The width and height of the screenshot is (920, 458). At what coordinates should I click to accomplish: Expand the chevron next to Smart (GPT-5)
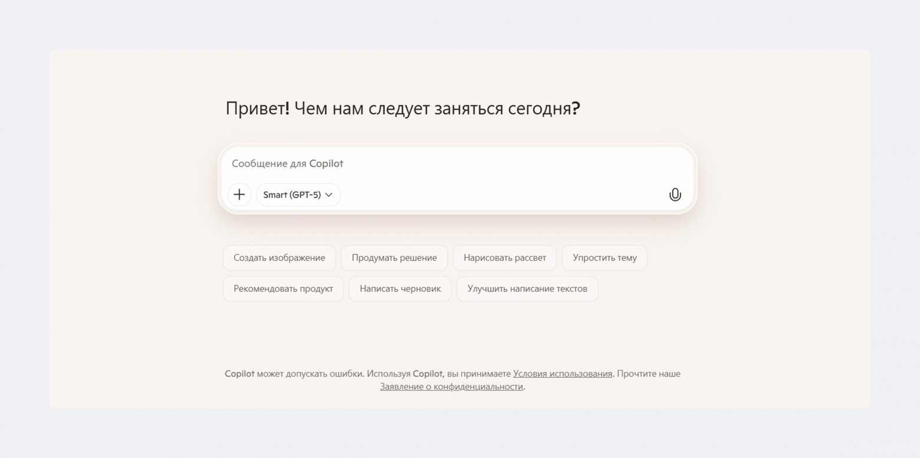330,195
